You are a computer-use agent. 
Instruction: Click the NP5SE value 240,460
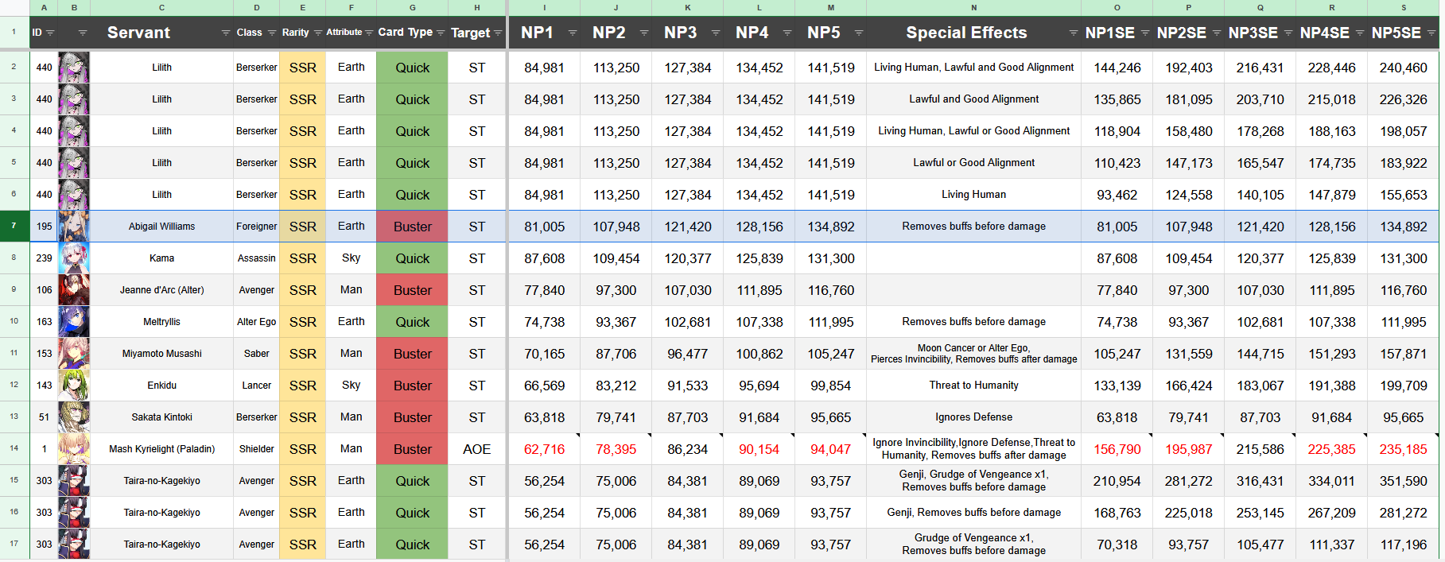1404,68
